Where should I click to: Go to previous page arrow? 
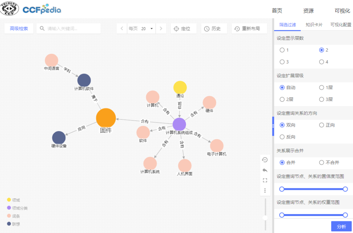pos(122,28)
